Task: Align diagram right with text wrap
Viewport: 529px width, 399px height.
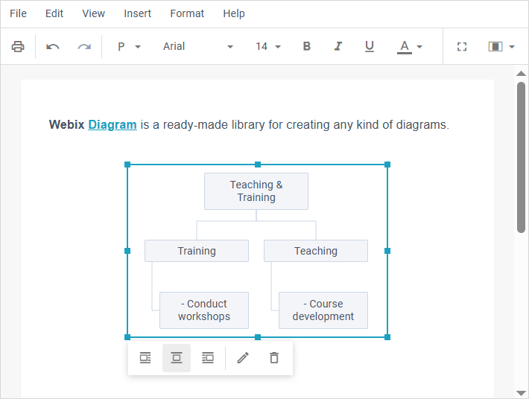Action: [x=208, y=358]
